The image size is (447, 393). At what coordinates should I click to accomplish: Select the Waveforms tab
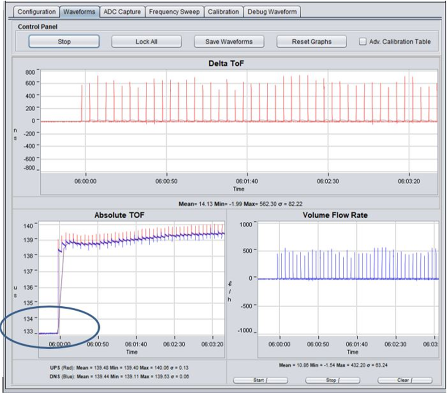point(79,12)
